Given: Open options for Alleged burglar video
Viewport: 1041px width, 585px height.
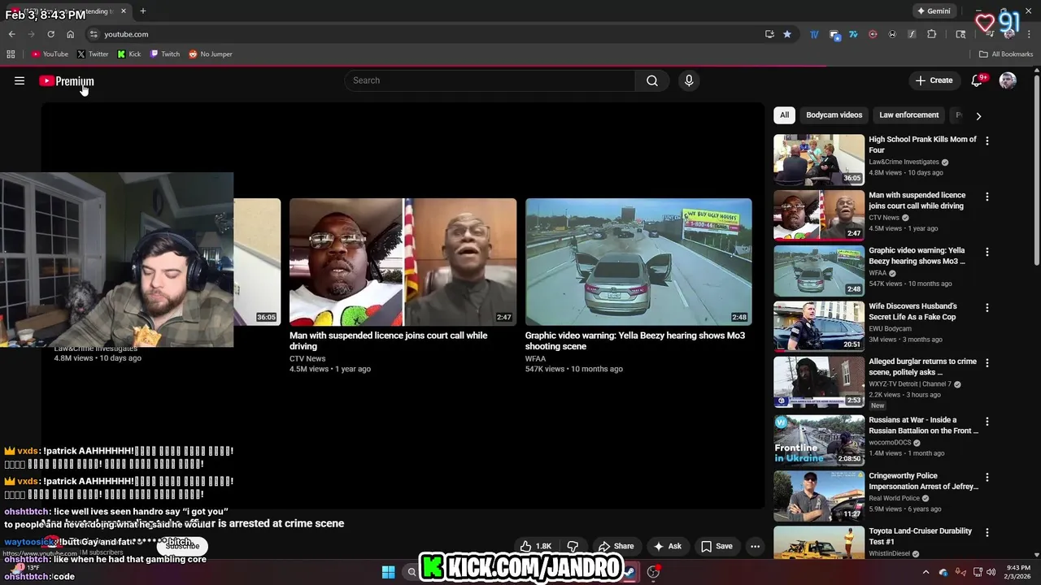Looking at the screenshot, I should pyautogui.click(x=987, y=363).
